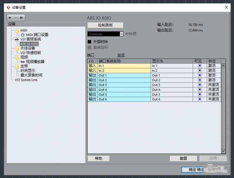Click the VST 音频系统 waveform icon
This screenshot has height=178, width=234.
pos(17,39)
